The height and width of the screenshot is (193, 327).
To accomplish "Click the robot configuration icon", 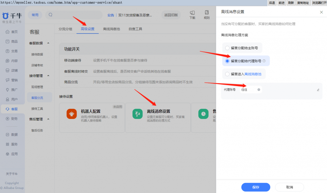I will point(71,114).
